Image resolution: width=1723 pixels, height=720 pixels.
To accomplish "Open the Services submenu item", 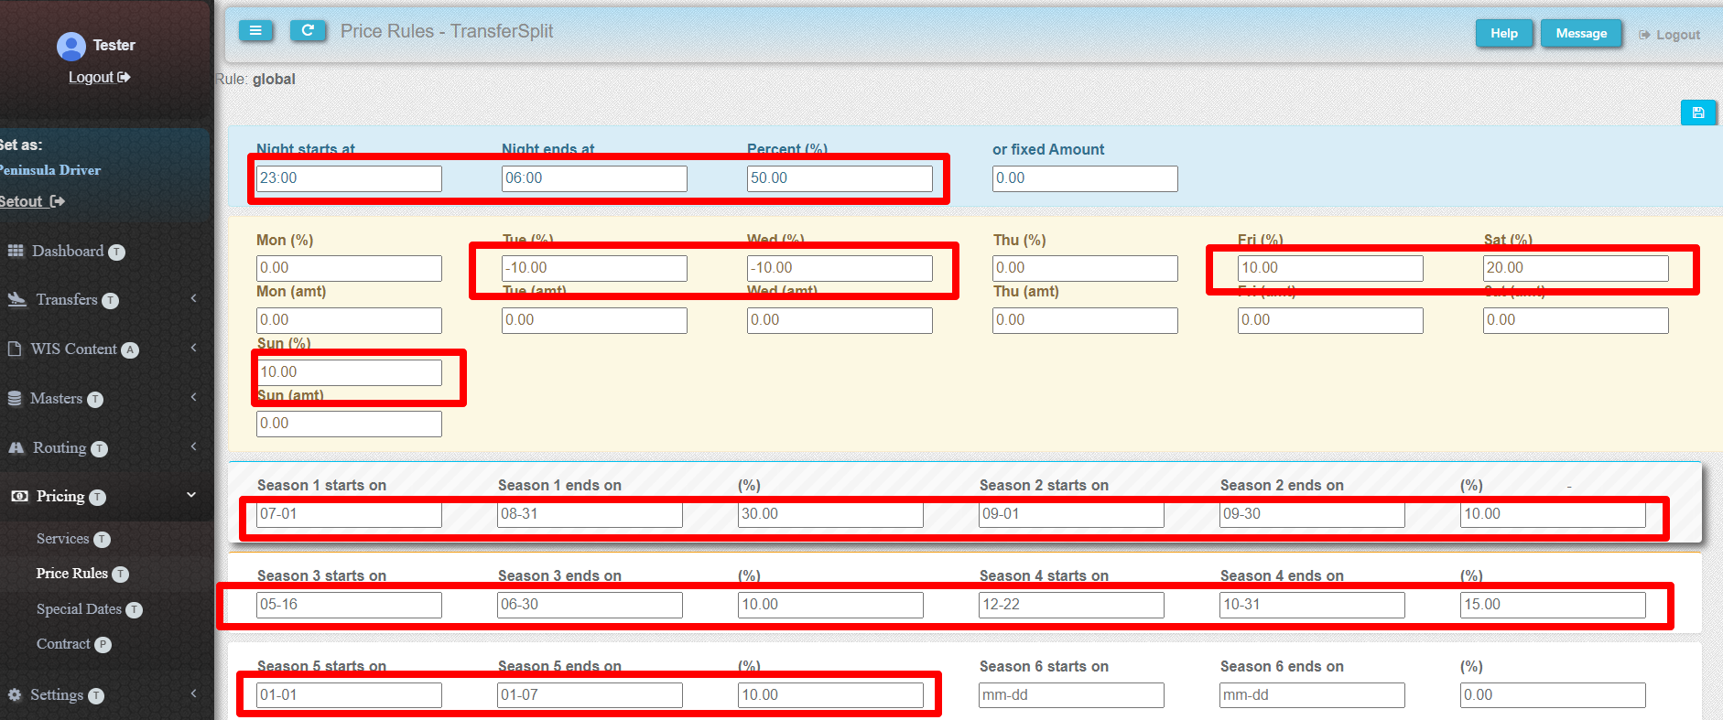I will coord(63,539).
